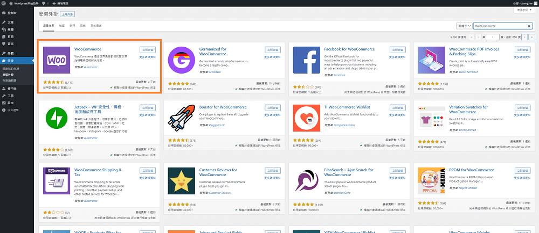Open Appearance (外觀) brush icon in sidebar
This screenshot has width=539, height=233.
click(3, 53)
